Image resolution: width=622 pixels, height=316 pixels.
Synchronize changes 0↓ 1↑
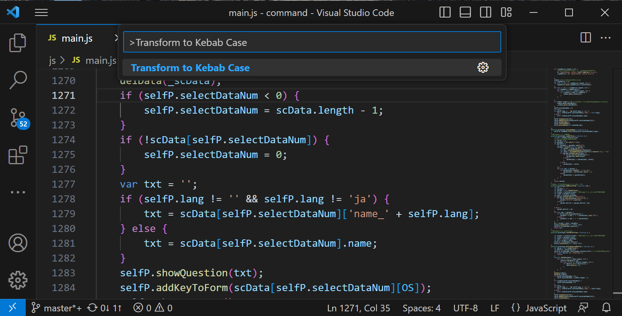click(x=104, y=308)
